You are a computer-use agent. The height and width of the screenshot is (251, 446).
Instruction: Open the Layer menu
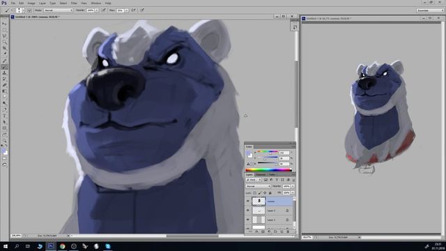[43, 3]
